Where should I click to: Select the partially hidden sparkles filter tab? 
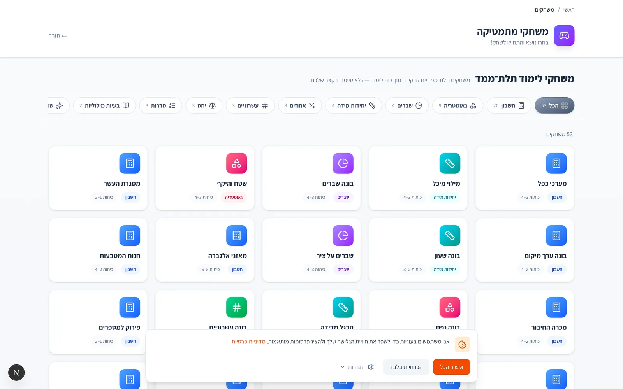(x=58, y=105)
